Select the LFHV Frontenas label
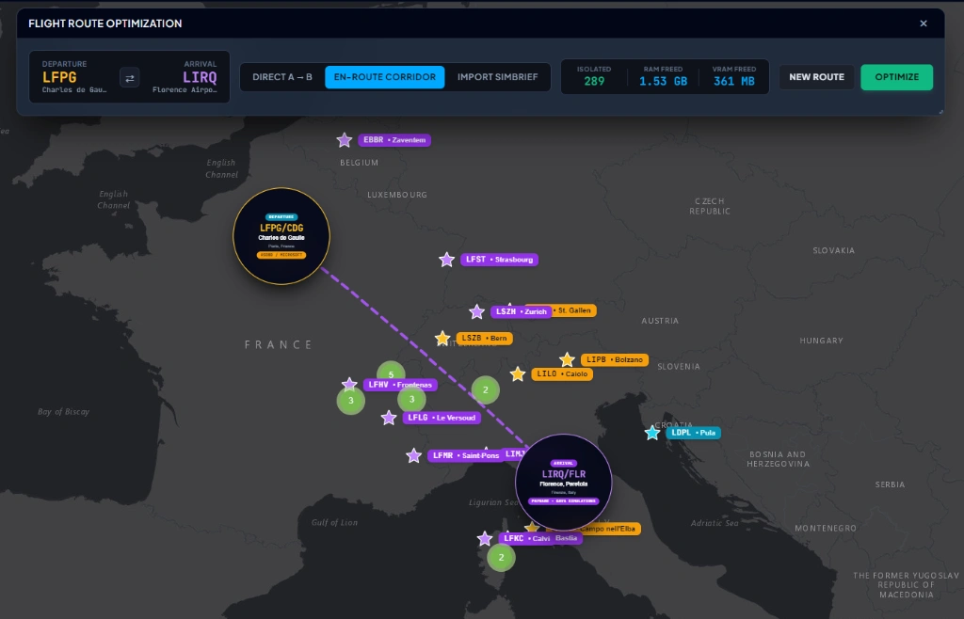The height and width of the screenshot is (619, 964). pos(400,385)
